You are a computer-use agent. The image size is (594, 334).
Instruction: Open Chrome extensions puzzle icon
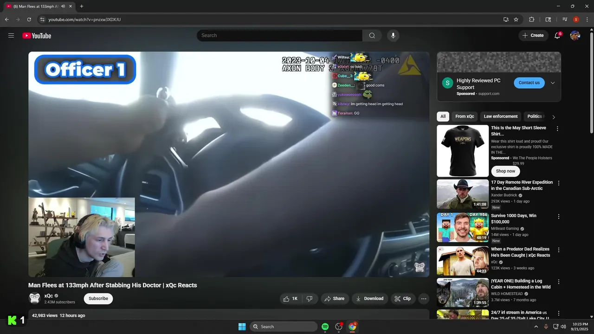532,19
